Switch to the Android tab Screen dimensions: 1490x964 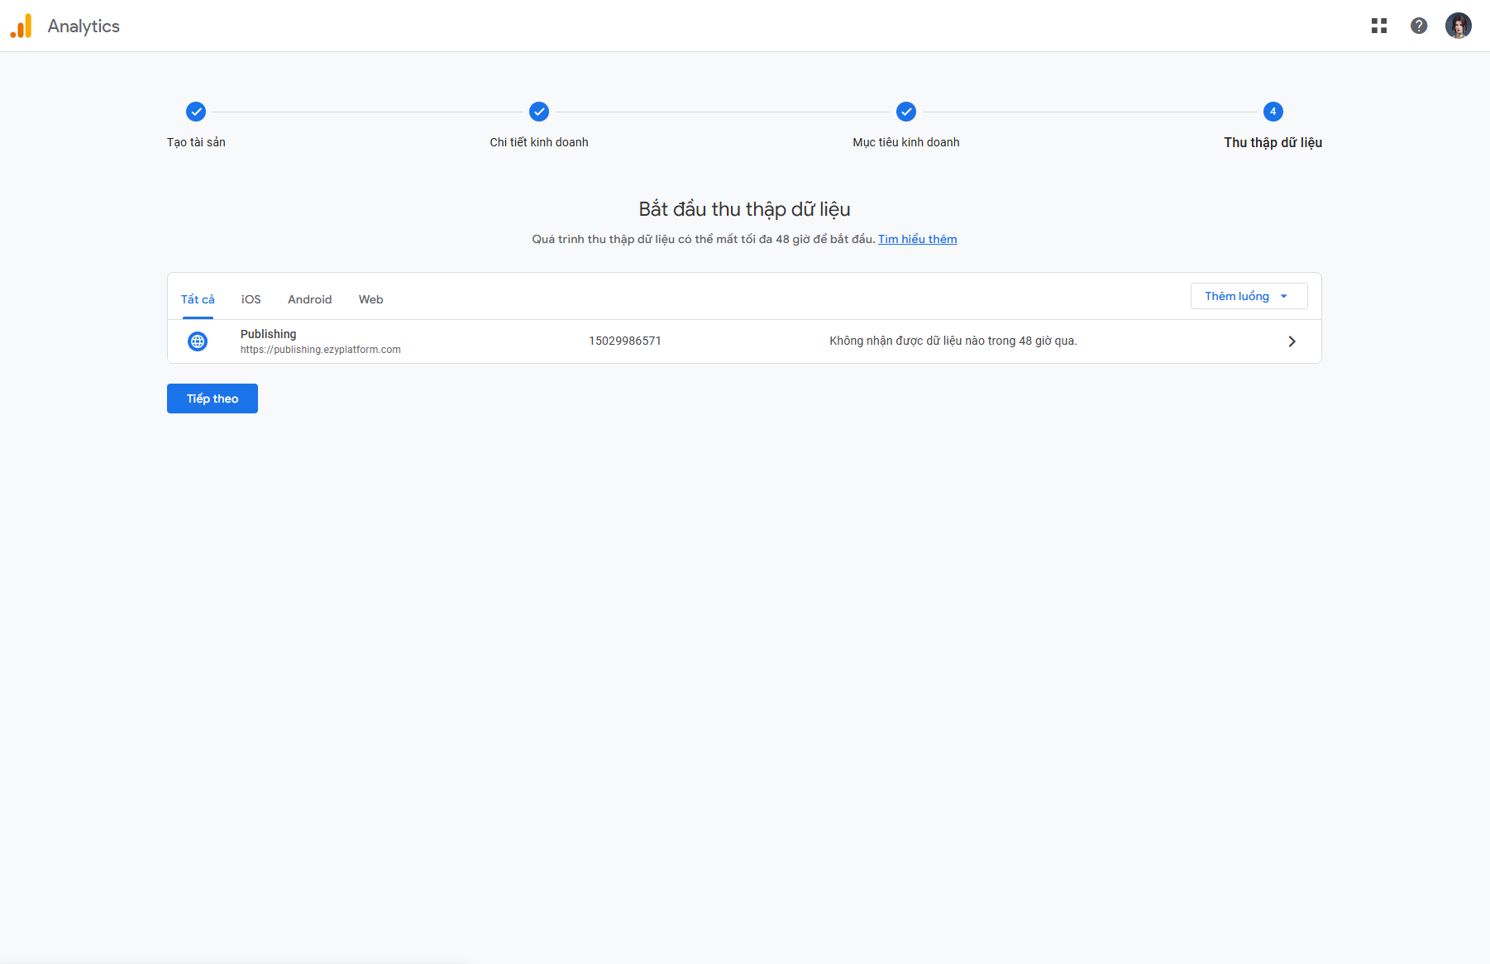tap(310, 299)
